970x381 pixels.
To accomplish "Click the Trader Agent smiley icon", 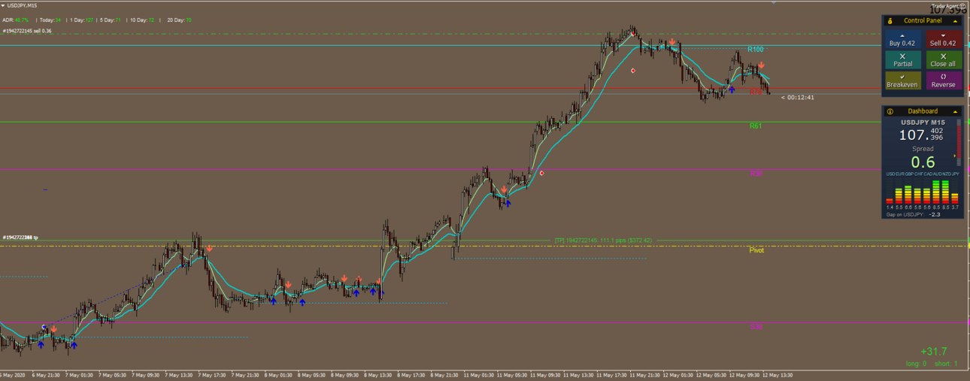I will click(962, 6).
